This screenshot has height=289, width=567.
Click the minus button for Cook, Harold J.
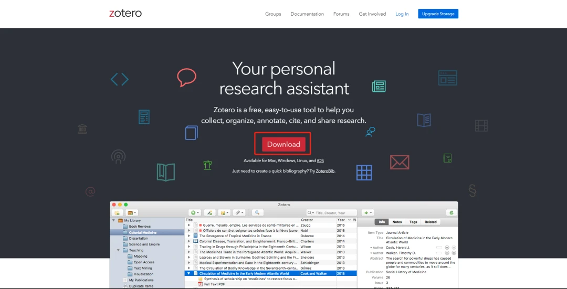tap(447, 248)
